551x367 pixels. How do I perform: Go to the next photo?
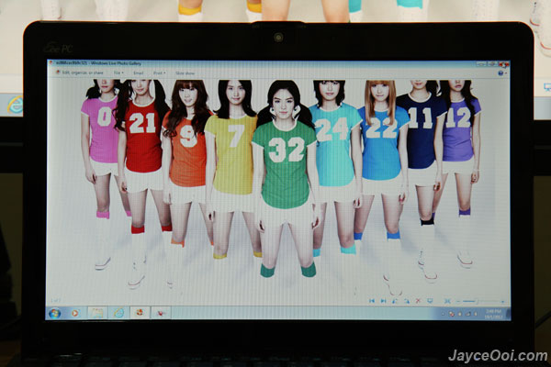(x=383, y=301)
